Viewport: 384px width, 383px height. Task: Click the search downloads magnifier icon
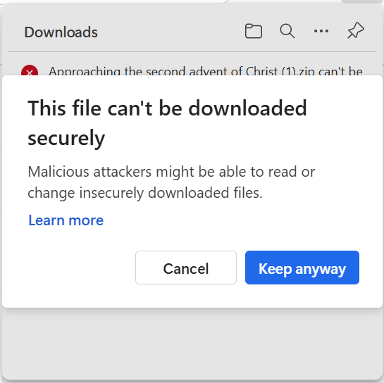(287, 31)
